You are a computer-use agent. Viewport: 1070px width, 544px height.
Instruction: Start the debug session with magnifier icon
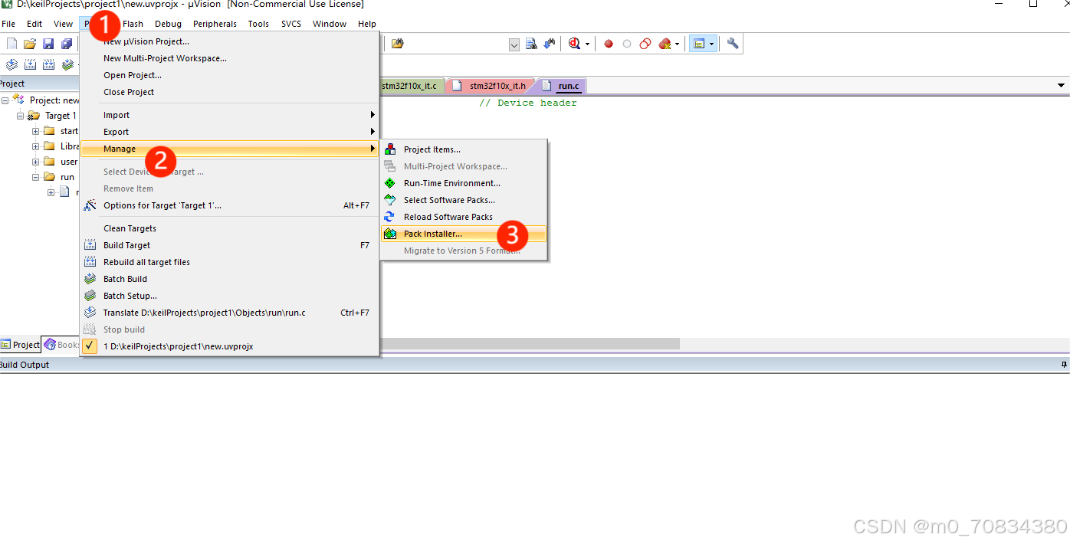click(x=575, y=44)
